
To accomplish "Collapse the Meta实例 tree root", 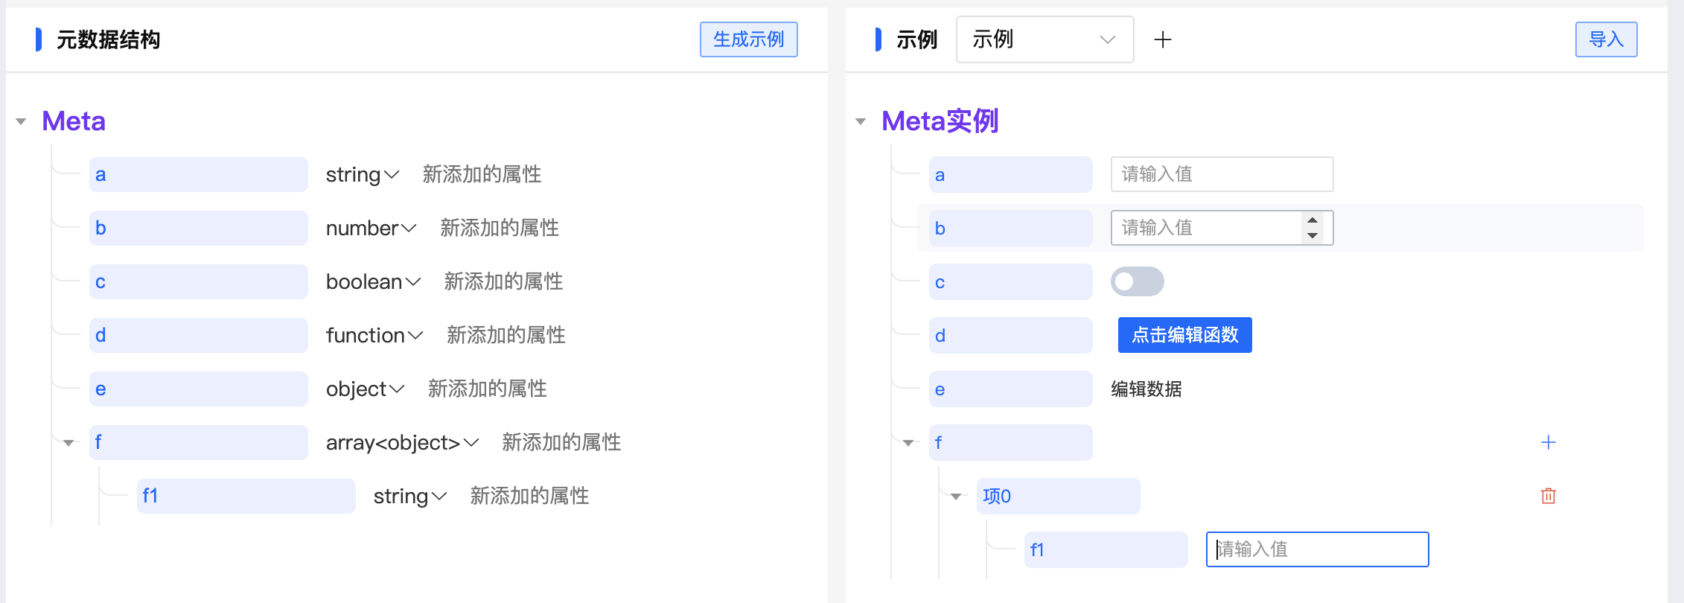I will pyautogui.click(x=861, y=121).
